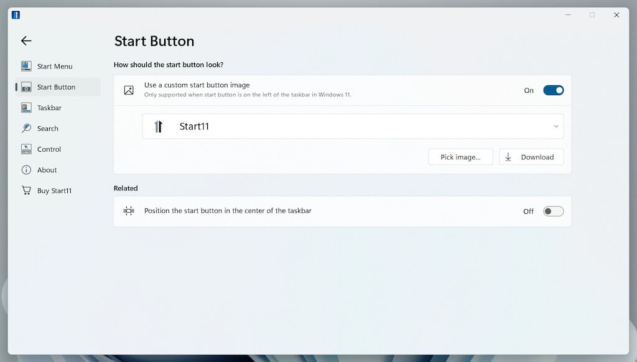Expand the Start11 image dropdown chevron
The height and width of the screenshot is (362, 637).
(x=556, y=126)
